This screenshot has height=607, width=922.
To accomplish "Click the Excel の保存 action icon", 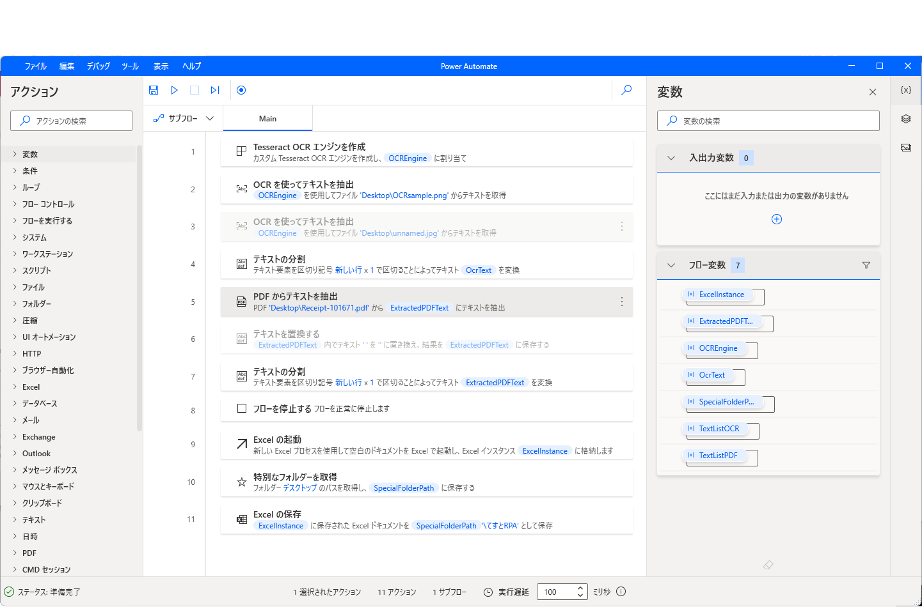I will [x=241, y=519].
